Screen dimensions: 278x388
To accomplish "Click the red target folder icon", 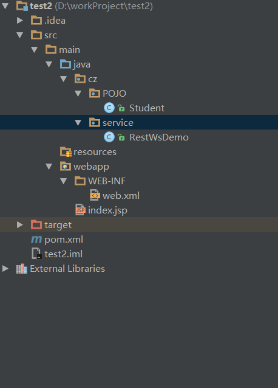I will 36,224.
